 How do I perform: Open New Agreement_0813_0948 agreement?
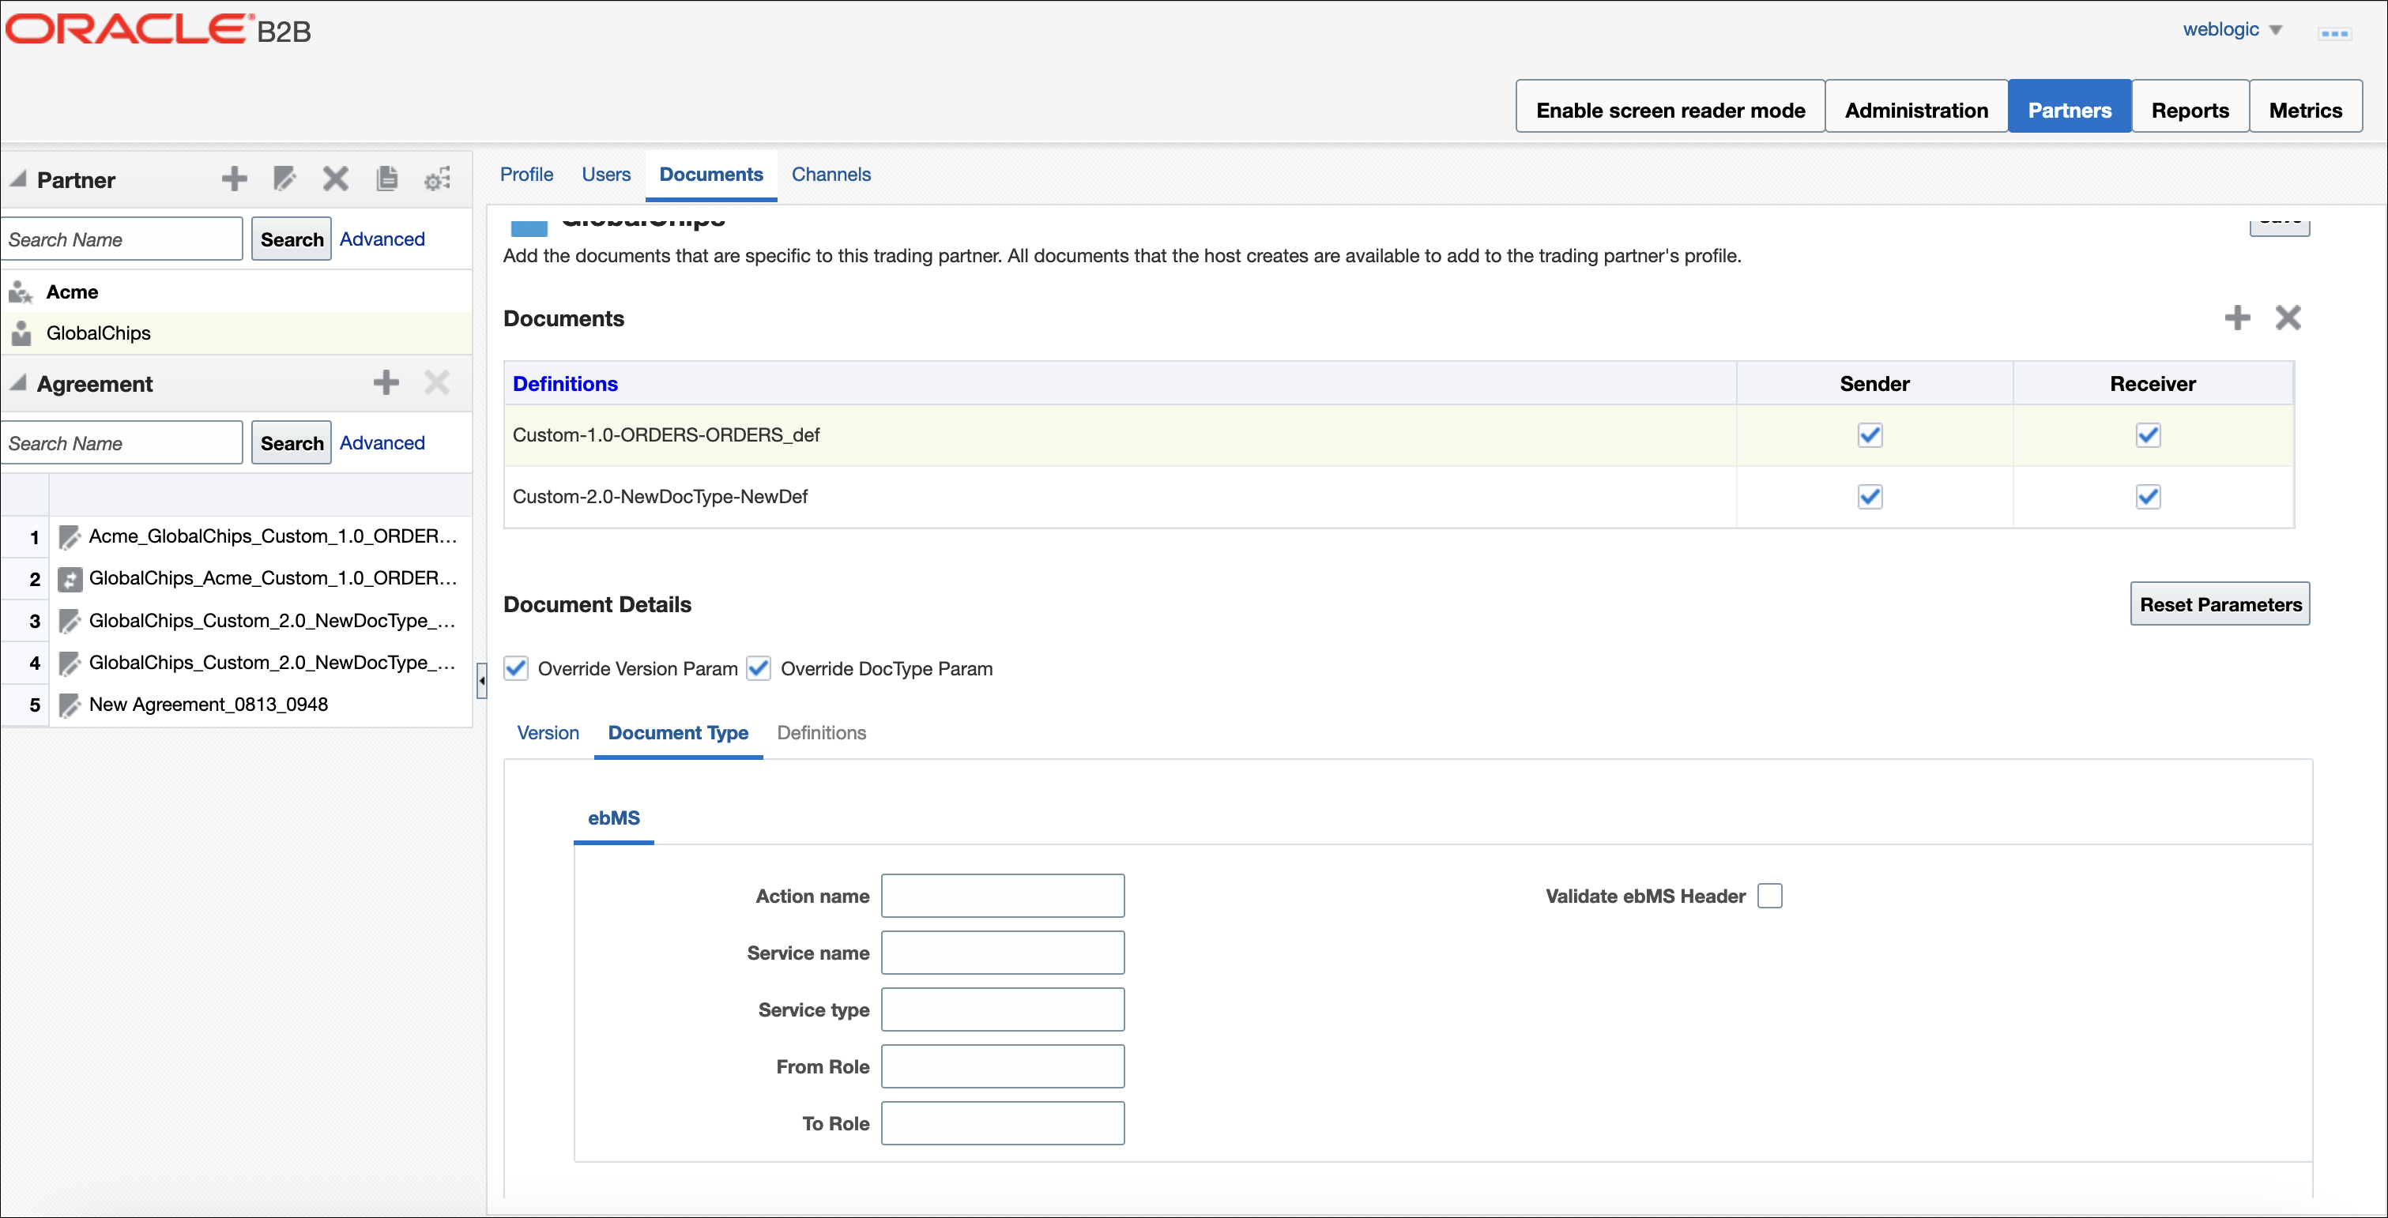(209, 705)
